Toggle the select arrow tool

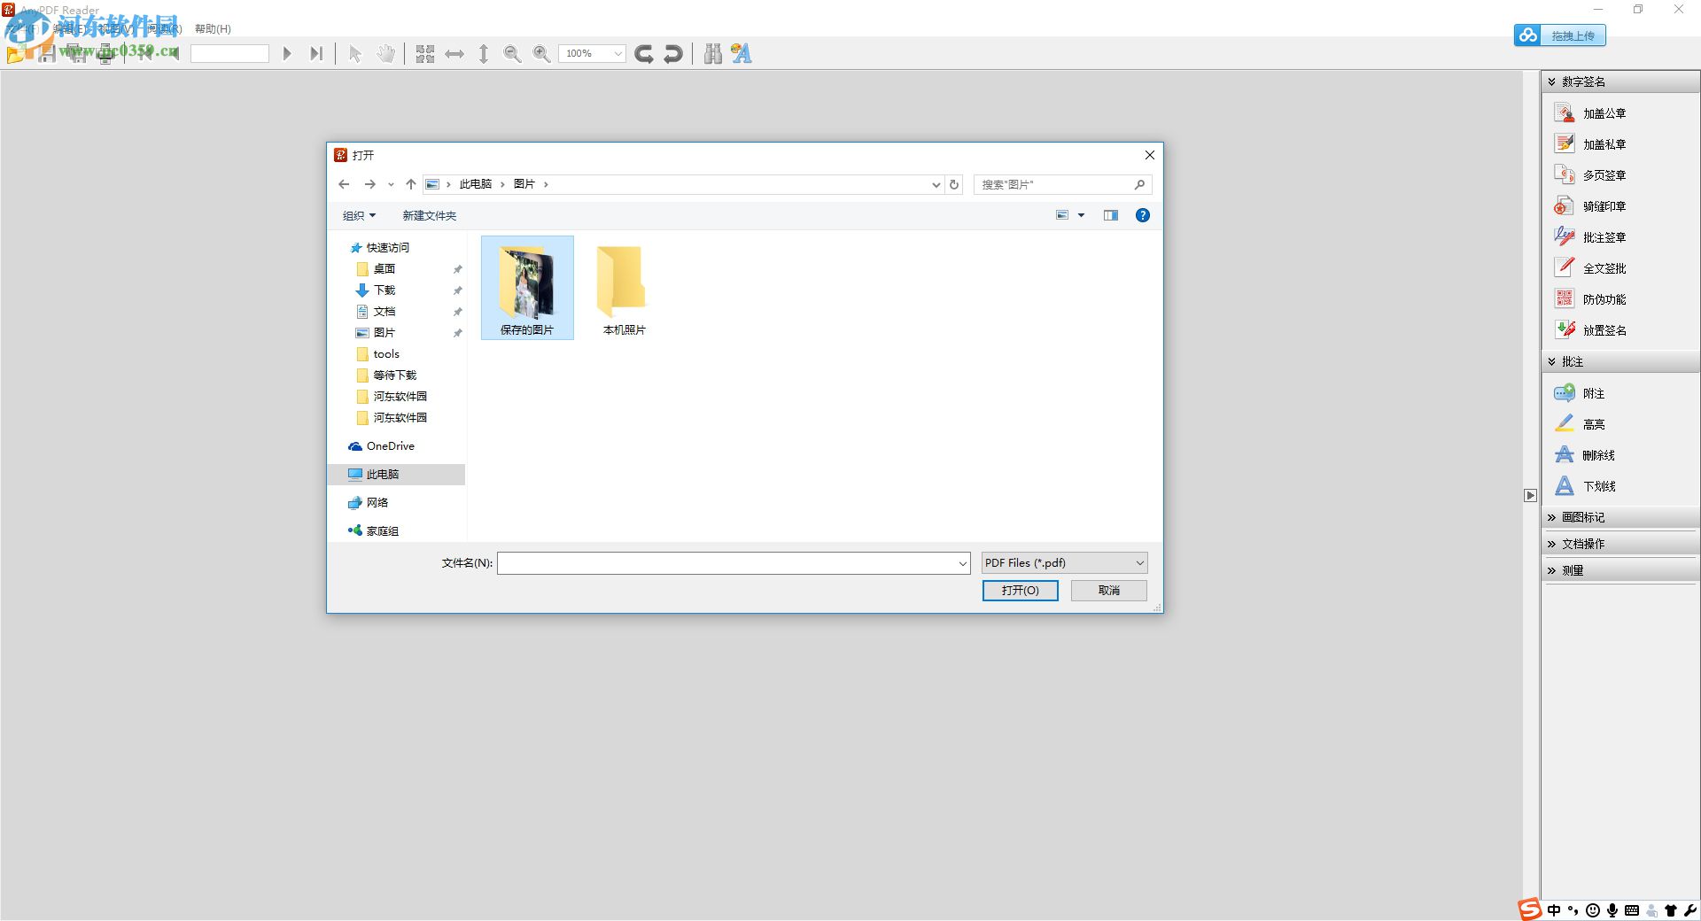[354, 53]
